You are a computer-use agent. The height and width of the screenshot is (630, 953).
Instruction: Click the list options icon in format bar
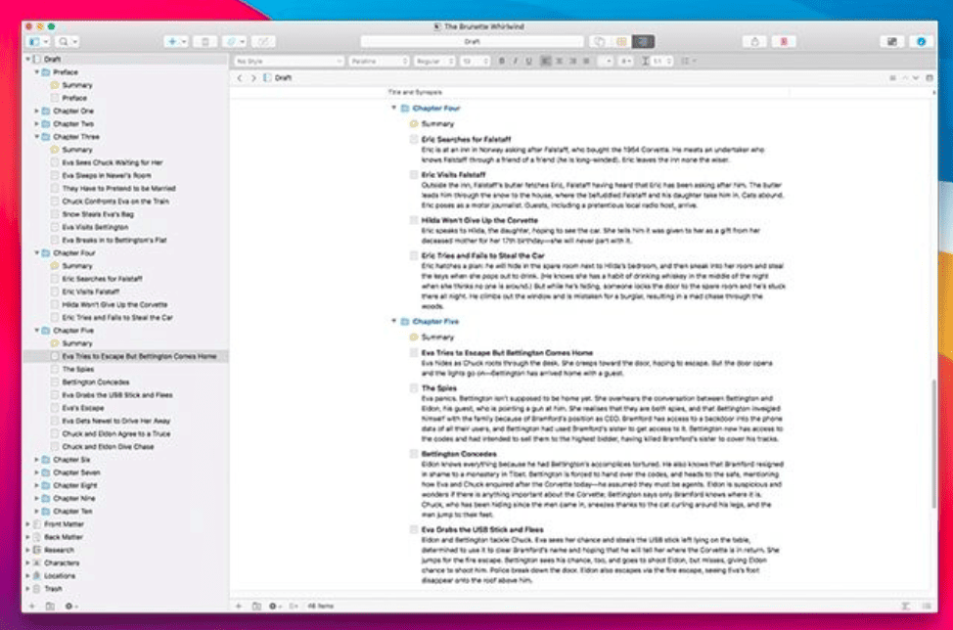[x=688, y=61]
